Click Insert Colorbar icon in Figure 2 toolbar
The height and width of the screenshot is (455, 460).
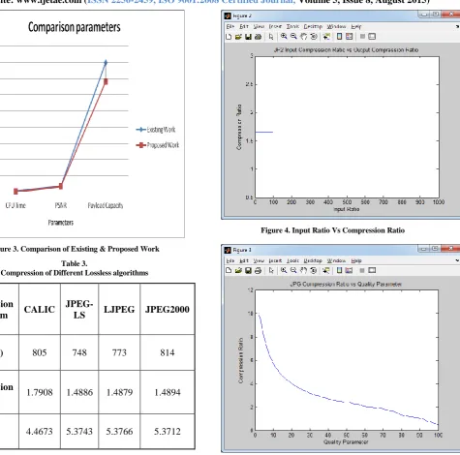(339, 37)
